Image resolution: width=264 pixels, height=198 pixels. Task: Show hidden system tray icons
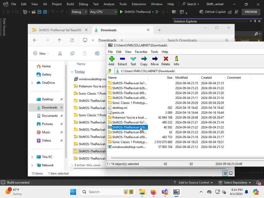click(x=201, y=192)
